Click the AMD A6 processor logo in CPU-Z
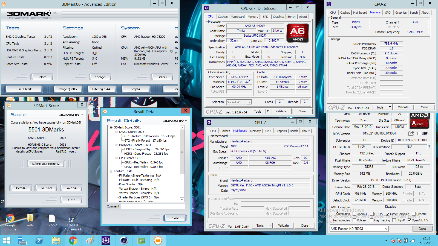This screenshot has height=246, width=438. point(298,34)
